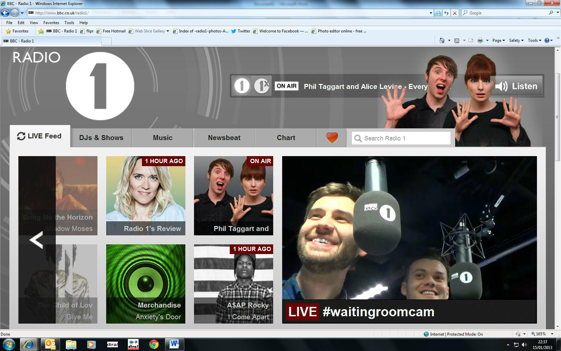The width and height of the screenshot is (561, 351).
Task: Open the Twitter favorites bar link
Action: point(240,31)
